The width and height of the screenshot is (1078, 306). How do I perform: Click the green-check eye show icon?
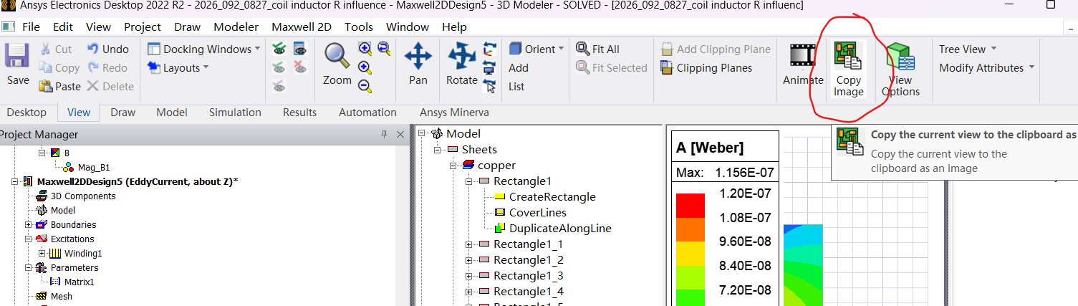pos(279,49)
